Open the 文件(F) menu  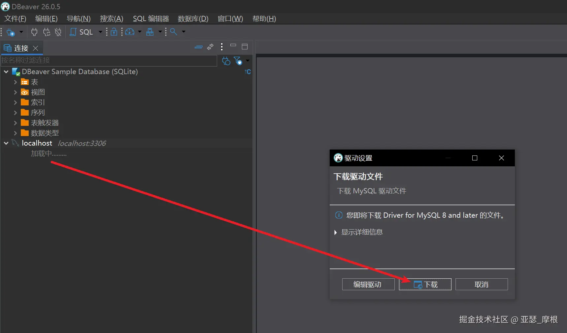[x=15, y=19]
